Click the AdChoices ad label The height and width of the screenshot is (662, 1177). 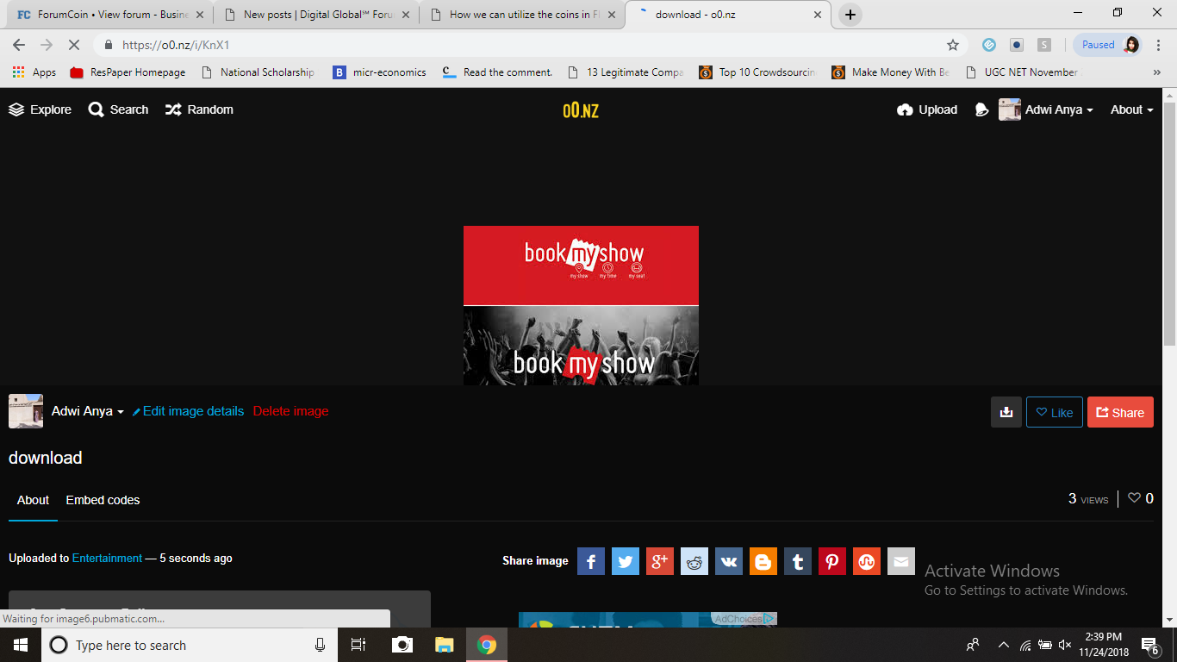click(744, 618)
